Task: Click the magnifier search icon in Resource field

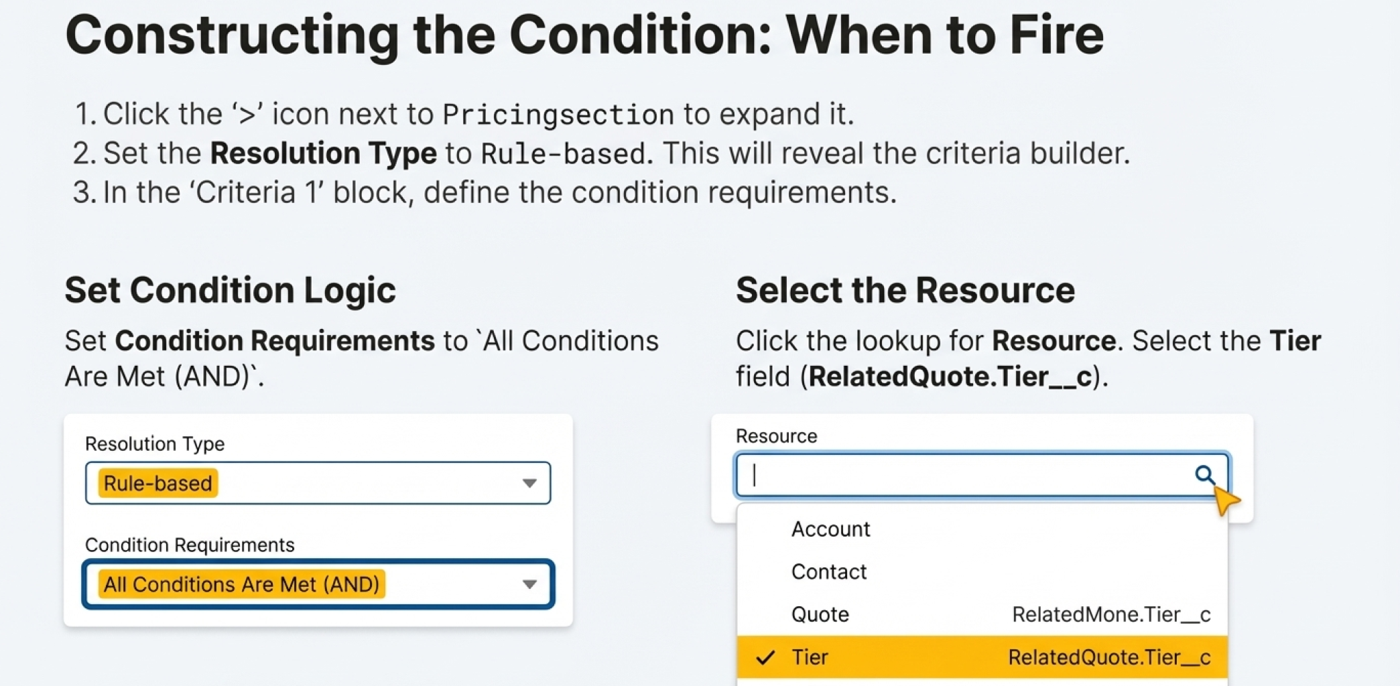Action: pos(1204,475)
